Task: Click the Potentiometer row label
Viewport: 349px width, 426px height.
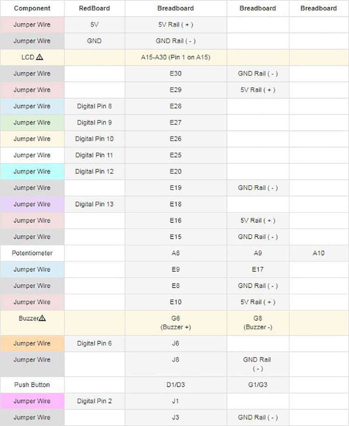Action: coord(32,253)
